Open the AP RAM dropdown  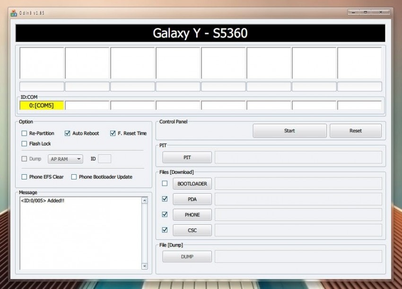[x=65, y=159]
